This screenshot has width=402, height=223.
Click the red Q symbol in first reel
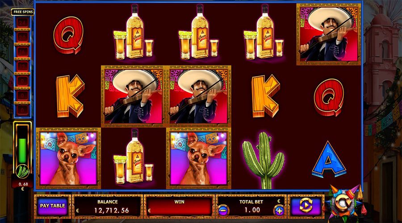(69, 35)
